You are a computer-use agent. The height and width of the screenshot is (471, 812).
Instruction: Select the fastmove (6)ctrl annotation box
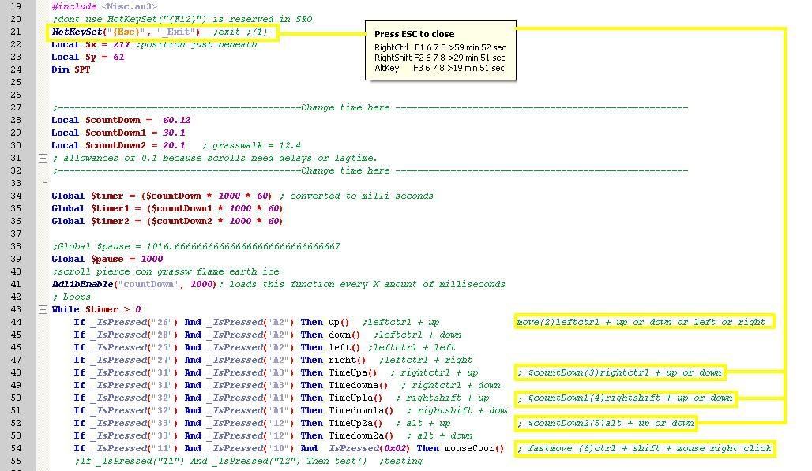click(644, 448)
